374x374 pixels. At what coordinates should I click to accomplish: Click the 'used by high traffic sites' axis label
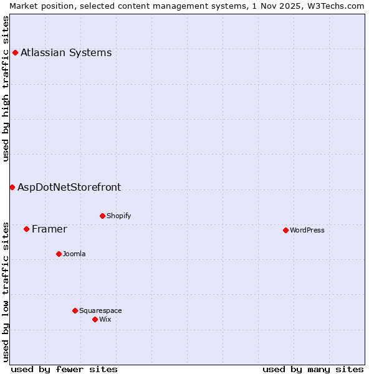[6, 89]
